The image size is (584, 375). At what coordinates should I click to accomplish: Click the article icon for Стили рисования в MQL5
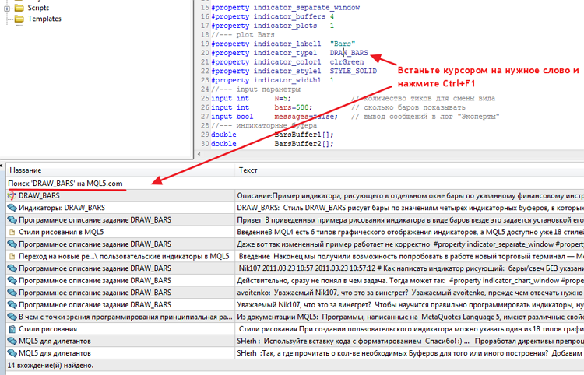[12, 232]
